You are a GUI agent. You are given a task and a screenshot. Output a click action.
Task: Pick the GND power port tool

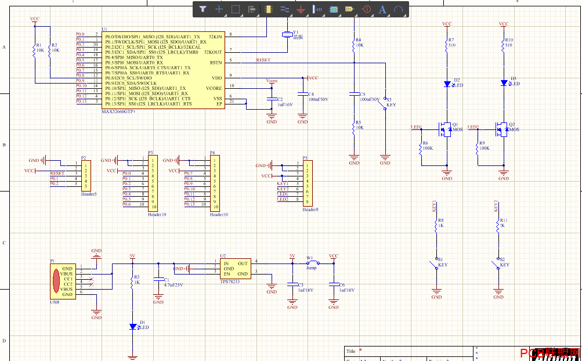click(x=301, y=9)
